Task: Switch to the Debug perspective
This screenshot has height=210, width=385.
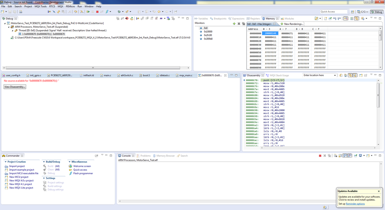Action: click(376, 12)
